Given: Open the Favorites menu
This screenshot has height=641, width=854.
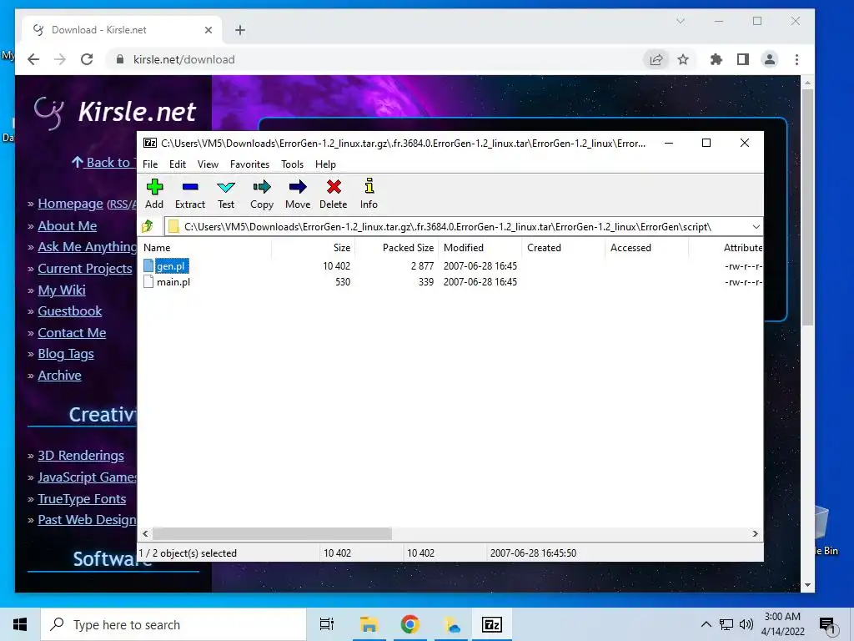Looking at the screenshot, I should (249, 164).
